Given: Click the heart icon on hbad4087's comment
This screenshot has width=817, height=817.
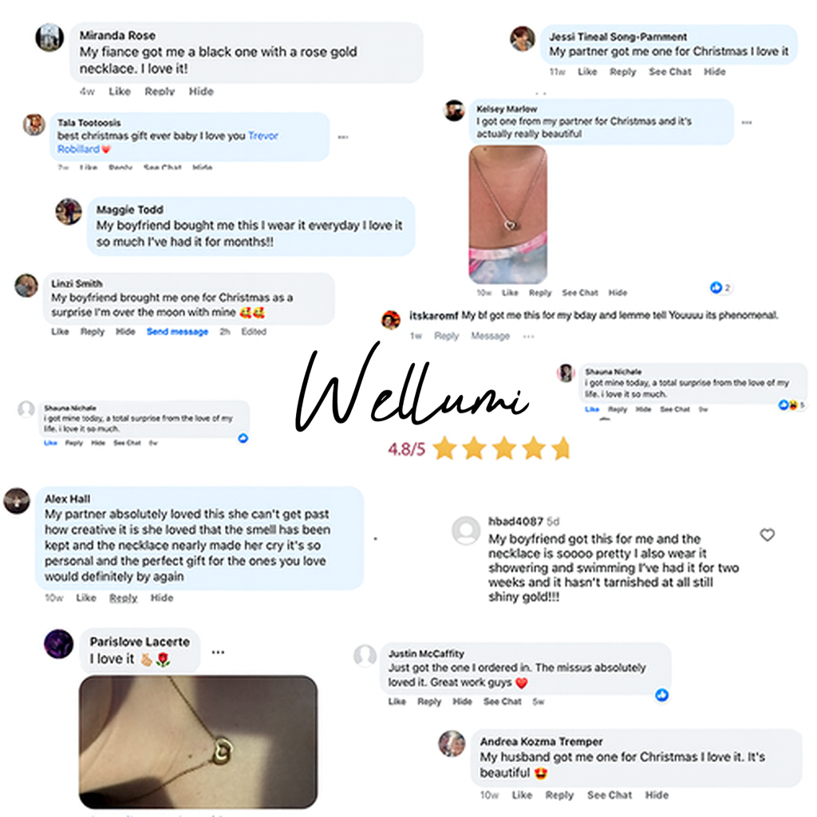Looking at the screenshot, I should 767,535.
